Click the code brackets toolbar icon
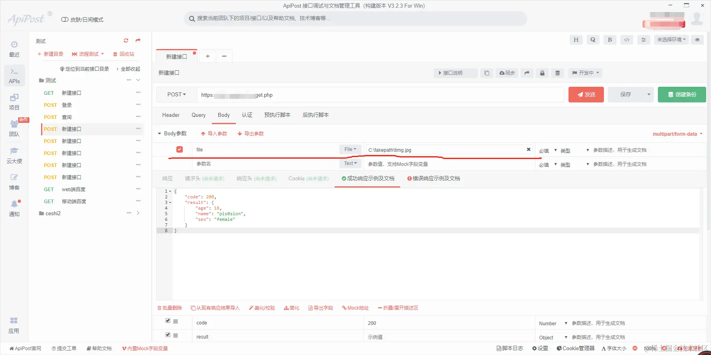The width and height of the screenshot is (711, 355). click(627, 40)
